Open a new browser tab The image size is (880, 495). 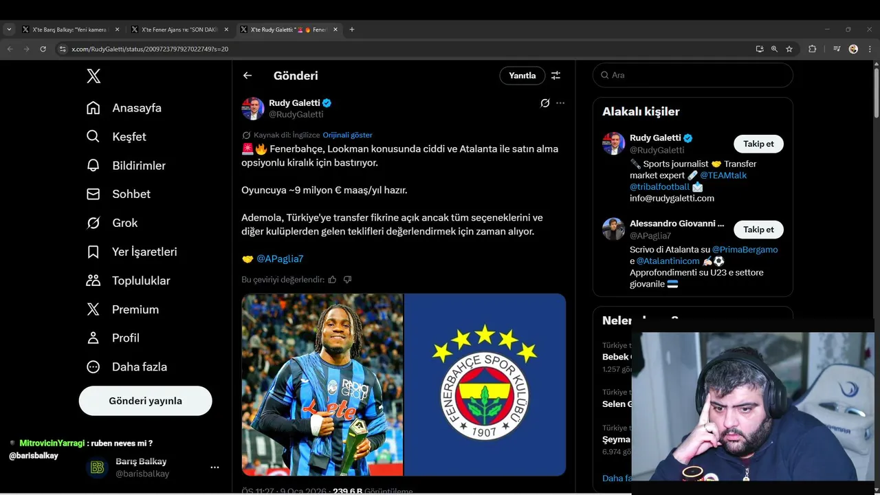(x=352, y=30)
